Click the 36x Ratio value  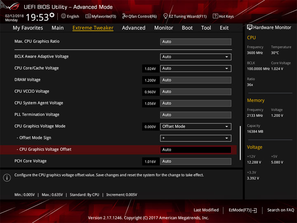(x=250, y=85)
